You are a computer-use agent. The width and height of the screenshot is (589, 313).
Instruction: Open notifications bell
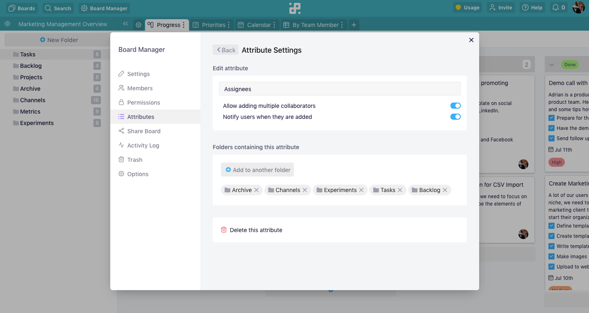coord(559,7)
